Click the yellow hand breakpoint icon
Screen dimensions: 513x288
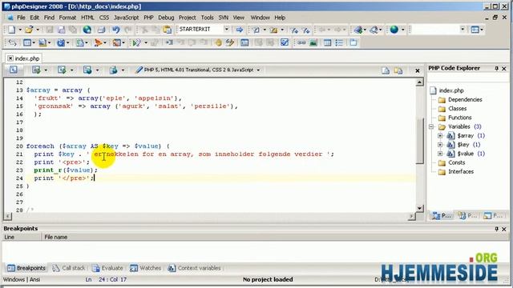click(x=218, y=42)
